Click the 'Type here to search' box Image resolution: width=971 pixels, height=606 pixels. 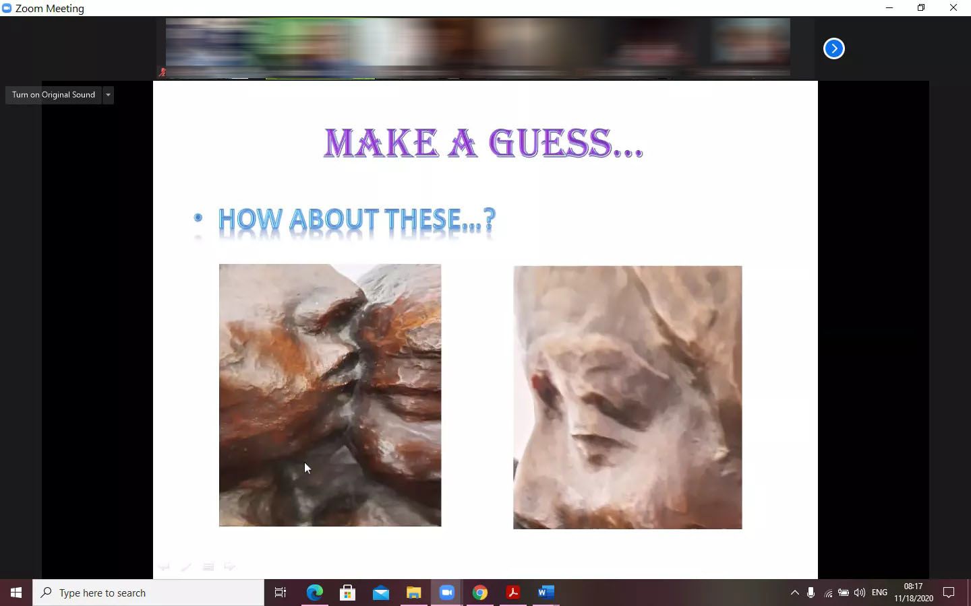point(148,593)
